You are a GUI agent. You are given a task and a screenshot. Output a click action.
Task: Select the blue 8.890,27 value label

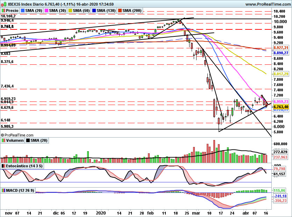(281, 53)
